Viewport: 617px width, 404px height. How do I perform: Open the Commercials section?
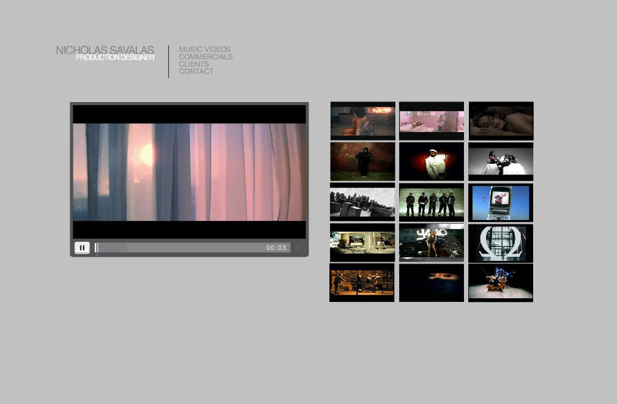click(206, 57)
